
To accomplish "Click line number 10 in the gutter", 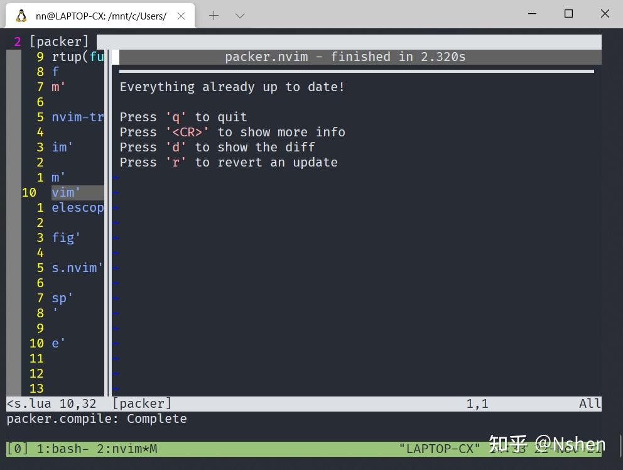I will click(29, 192).
